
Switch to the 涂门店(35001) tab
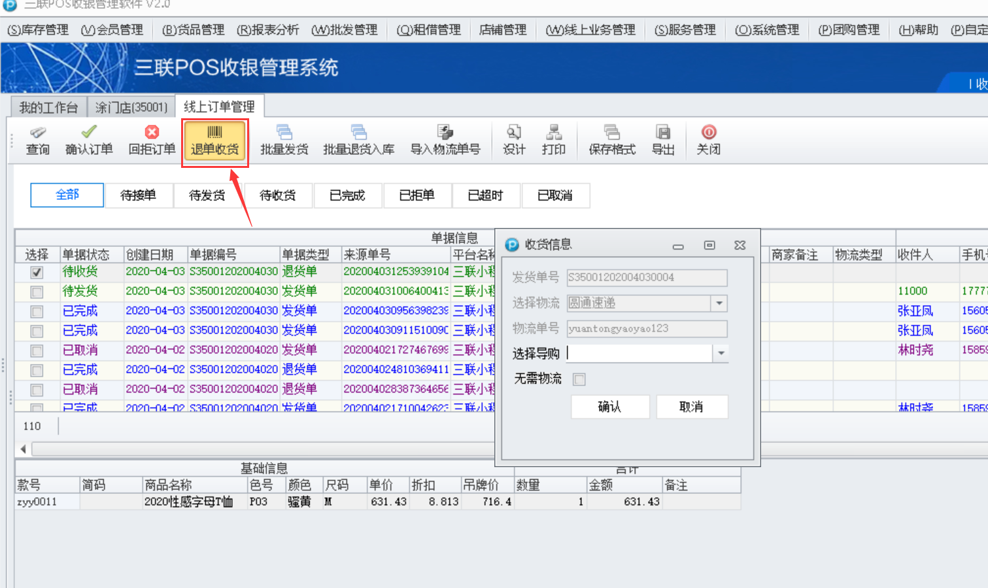point(131,107)
